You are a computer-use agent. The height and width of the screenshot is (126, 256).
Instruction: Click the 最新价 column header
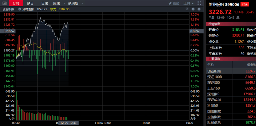[251, 65]
